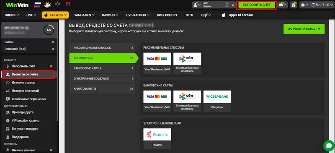
Task: Expand the settings gear dropdown
Action: tap(304, 5)
